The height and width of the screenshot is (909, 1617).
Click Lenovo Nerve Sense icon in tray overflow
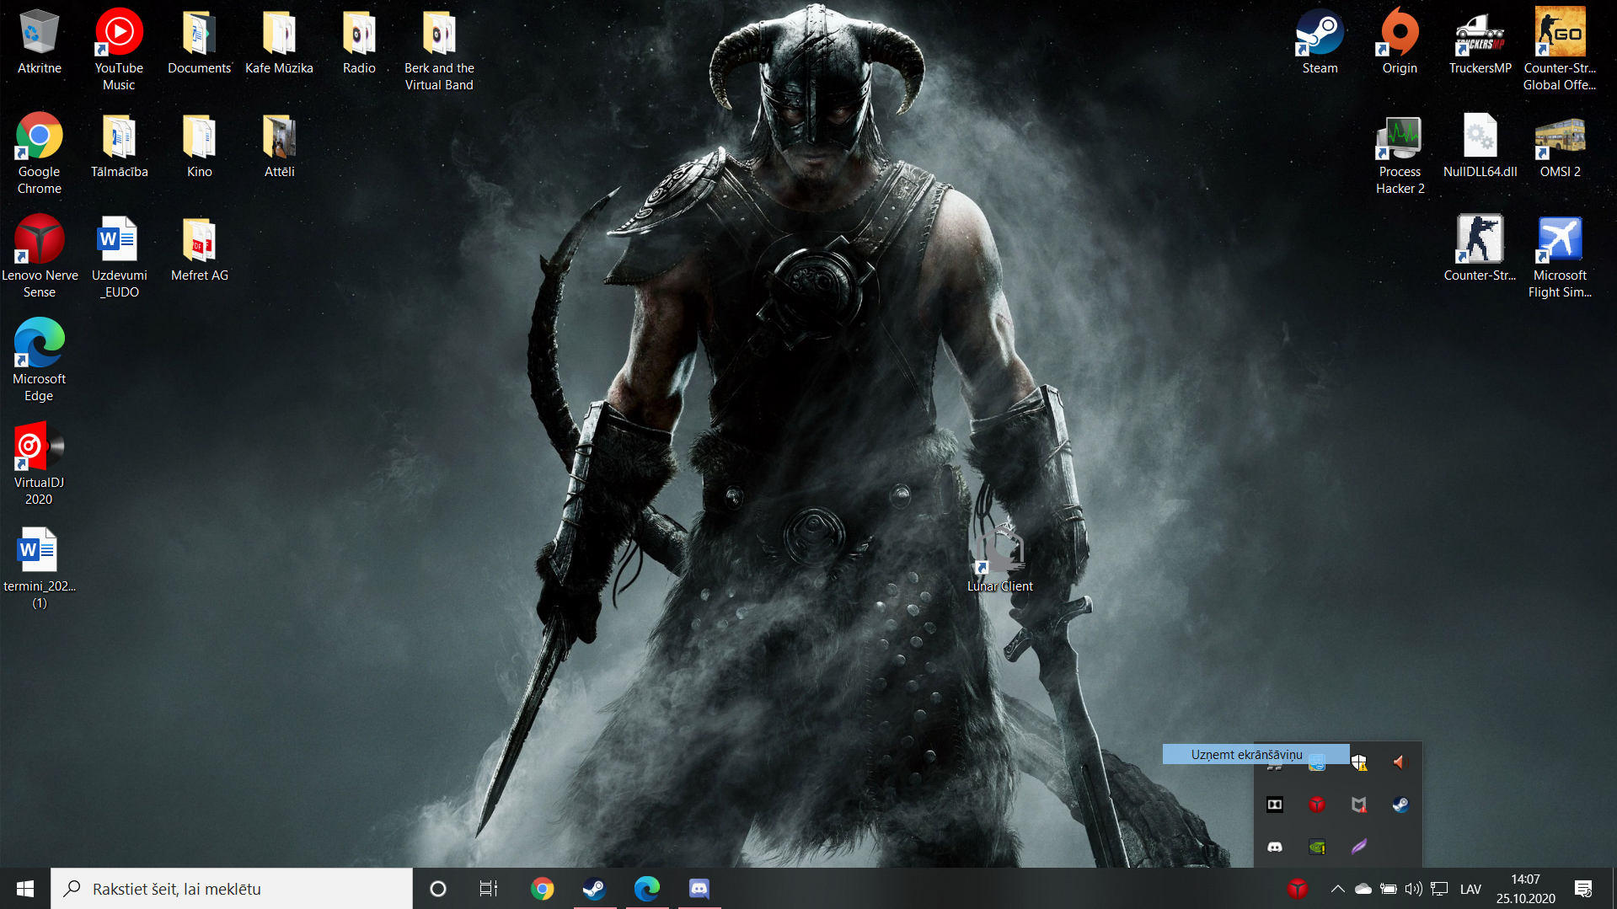(1317, 805)
